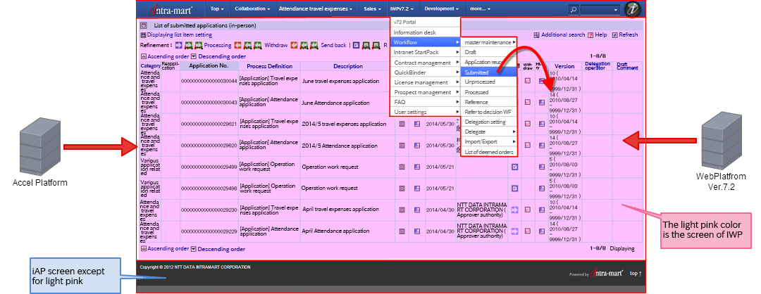Click the Refresh link
761x294 pixels.
[x=629, y=35]
